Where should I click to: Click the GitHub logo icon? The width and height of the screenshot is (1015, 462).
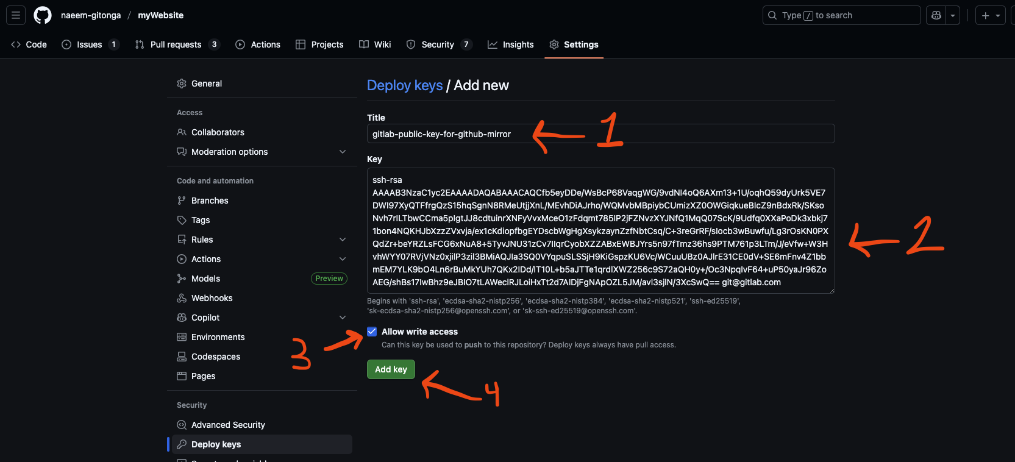(x=43, y=15)
